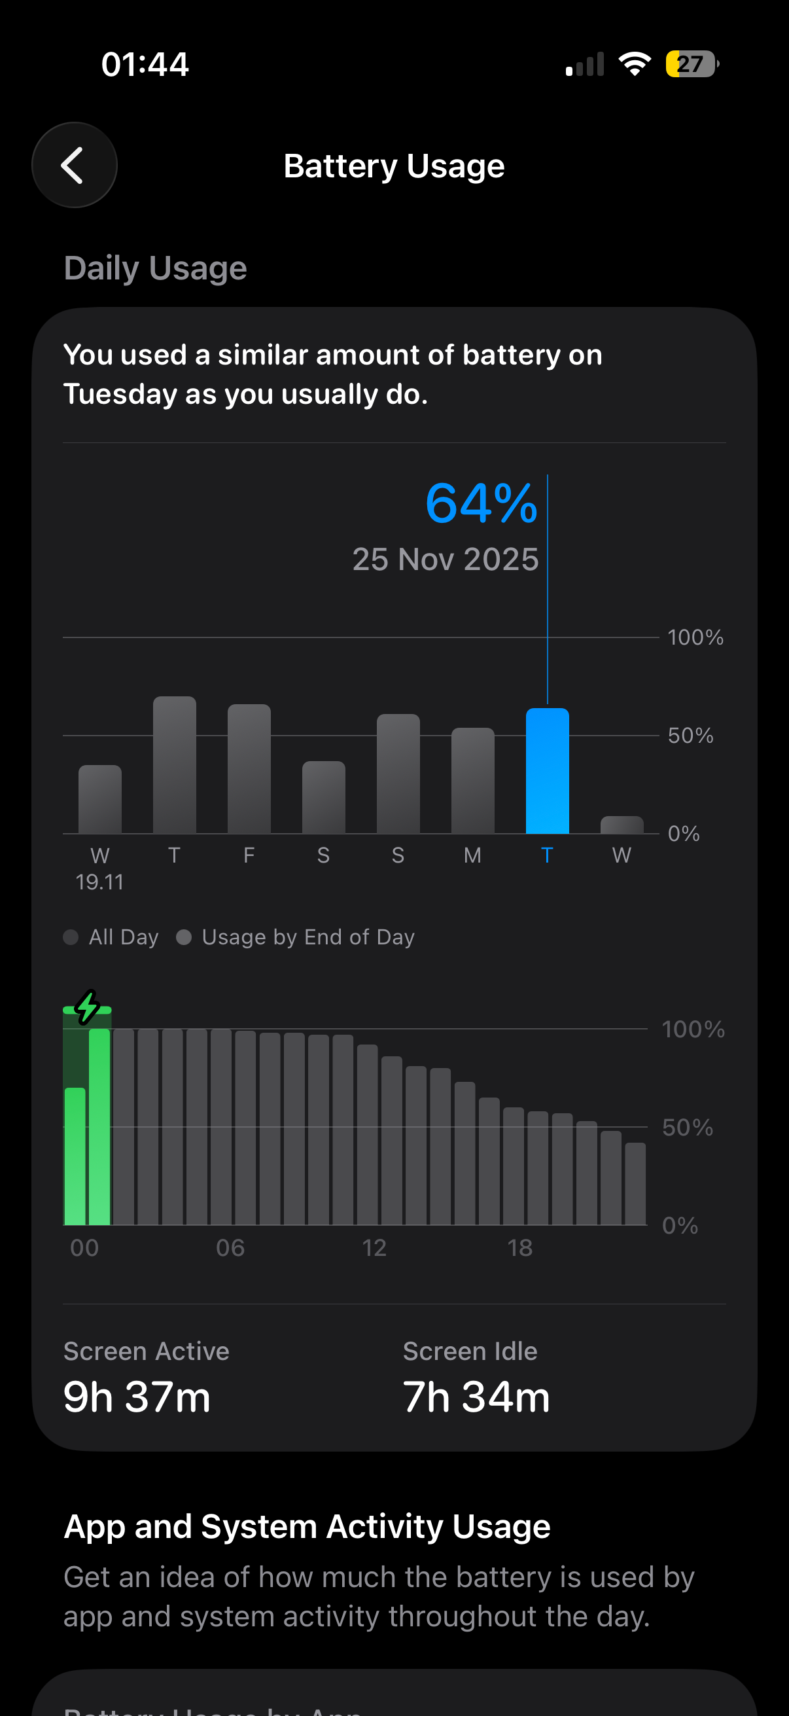Image resolution: width=789 pixels, height=1716 pixels.
Task: Select Wednesday 19.11 usage bar
Action: point(100,799)
